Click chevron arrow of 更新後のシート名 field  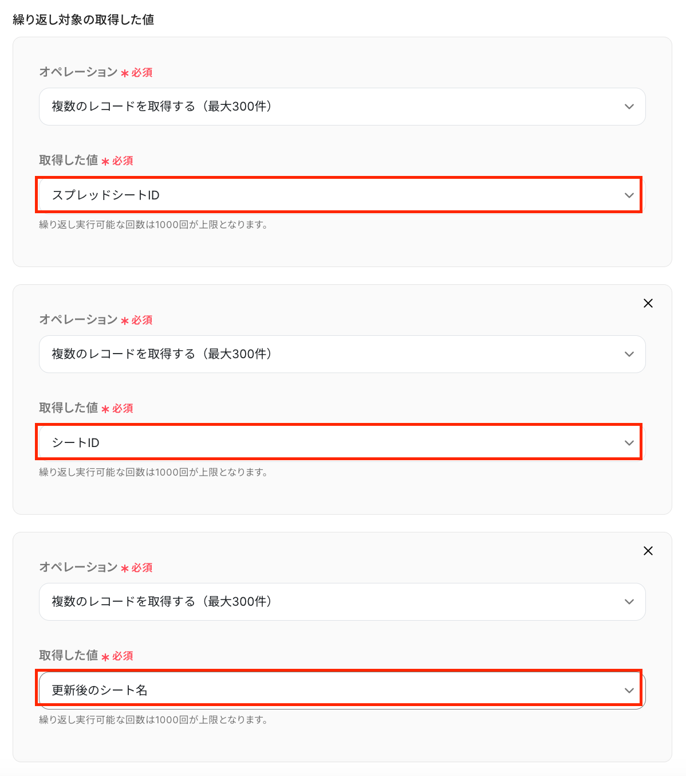click(x=629, y=691)
